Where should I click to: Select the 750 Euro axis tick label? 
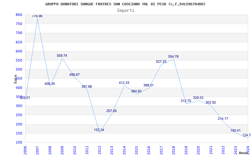[19, 24]
